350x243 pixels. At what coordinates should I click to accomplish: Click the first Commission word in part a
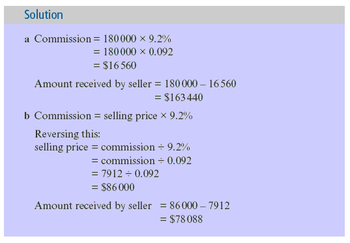click(63, 39)
